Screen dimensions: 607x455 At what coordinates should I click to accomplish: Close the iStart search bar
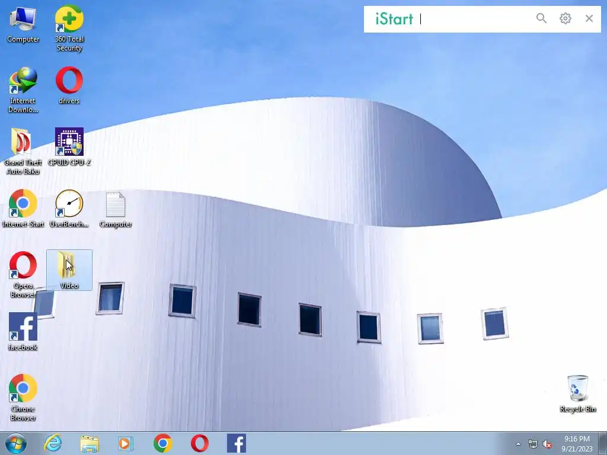[x=589, y=18]
